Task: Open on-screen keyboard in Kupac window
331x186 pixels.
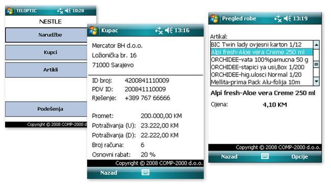Action: pos(145,172)
